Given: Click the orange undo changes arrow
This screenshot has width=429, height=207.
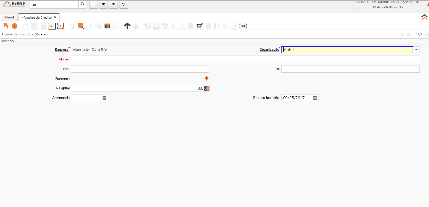Looking at the screenshot, I should [6, 26].
